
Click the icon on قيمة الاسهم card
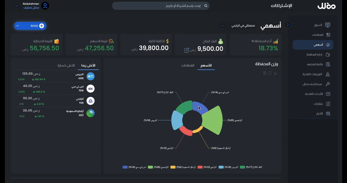[111, 41]
